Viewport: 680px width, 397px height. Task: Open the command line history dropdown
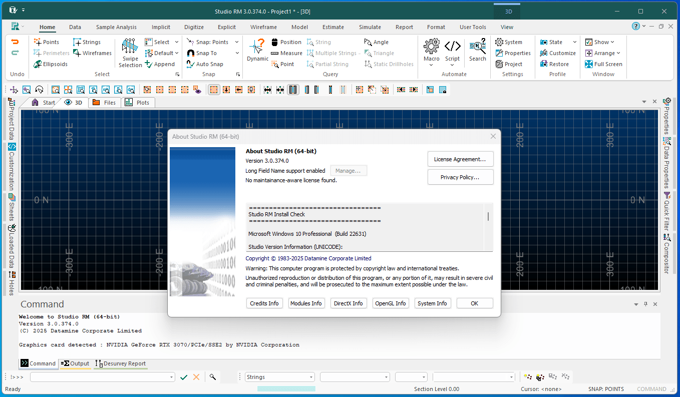pos(172,377)
